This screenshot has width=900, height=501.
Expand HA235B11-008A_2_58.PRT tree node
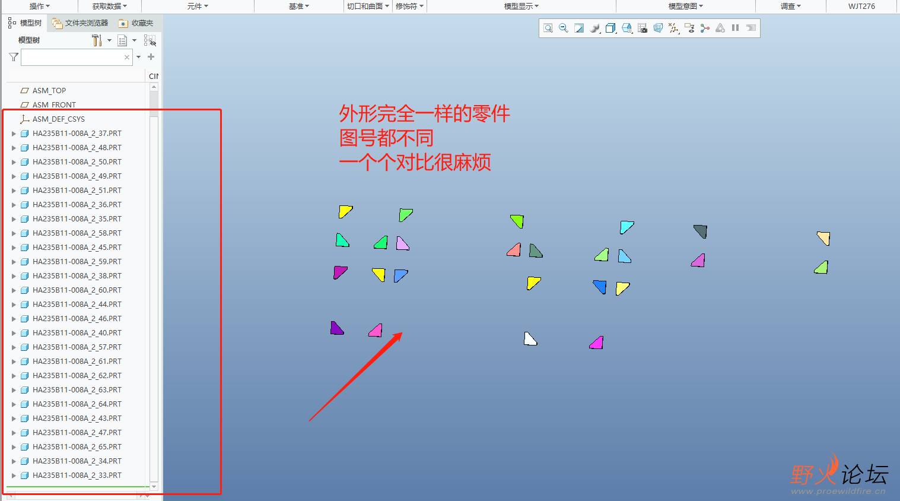(x=14, y=233)
